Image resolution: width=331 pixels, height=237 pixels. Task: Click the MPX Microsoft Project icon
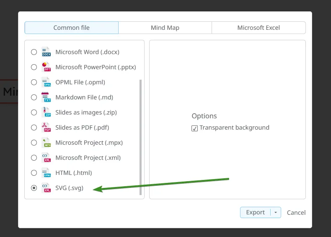[46, 143]
